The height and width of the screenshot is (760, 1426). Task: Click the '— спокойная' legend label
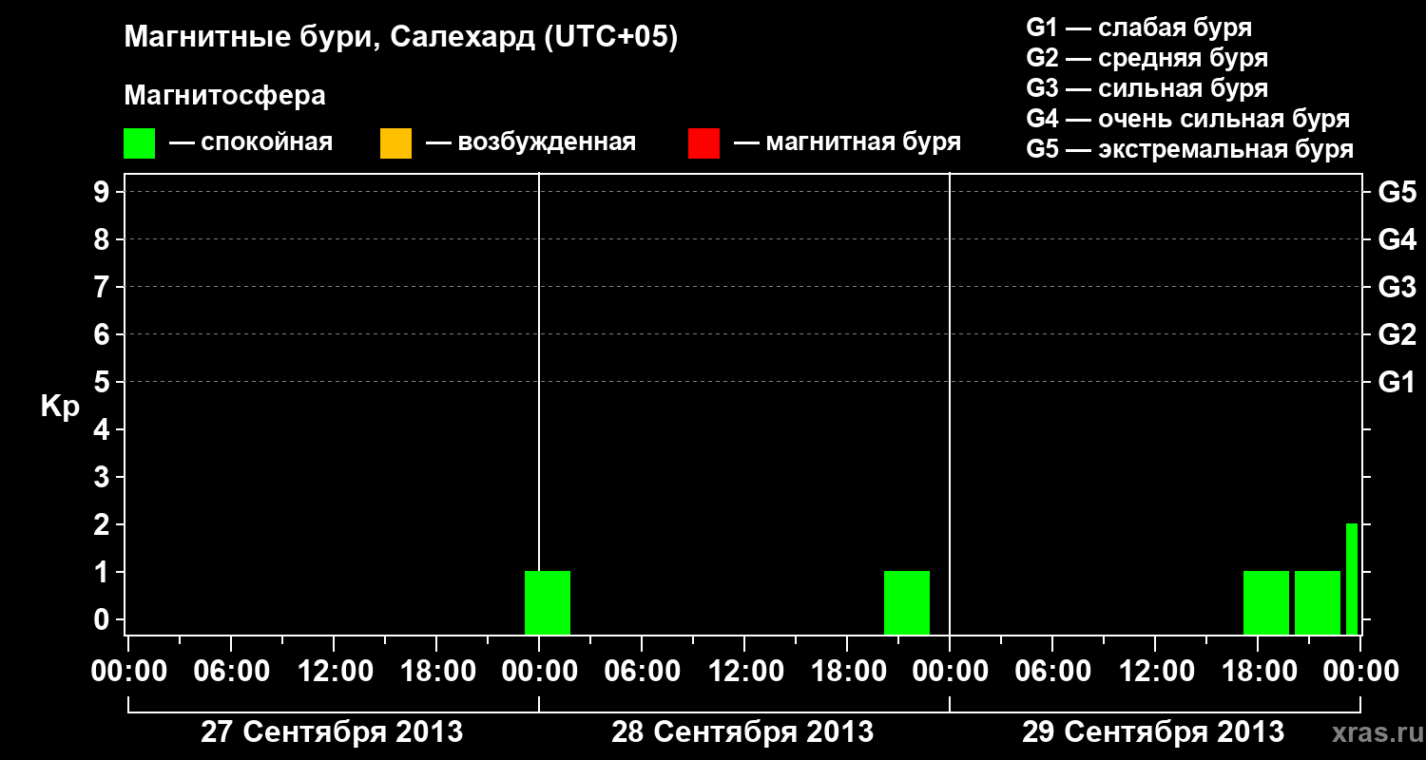tap(251, 143)
